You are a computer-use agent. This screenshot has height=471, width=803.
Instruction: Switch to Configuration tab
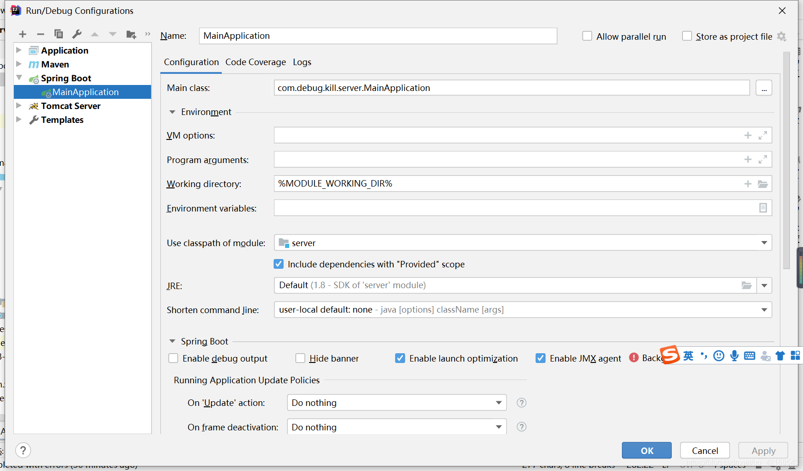pyautogui.click(x=191, y=62)
